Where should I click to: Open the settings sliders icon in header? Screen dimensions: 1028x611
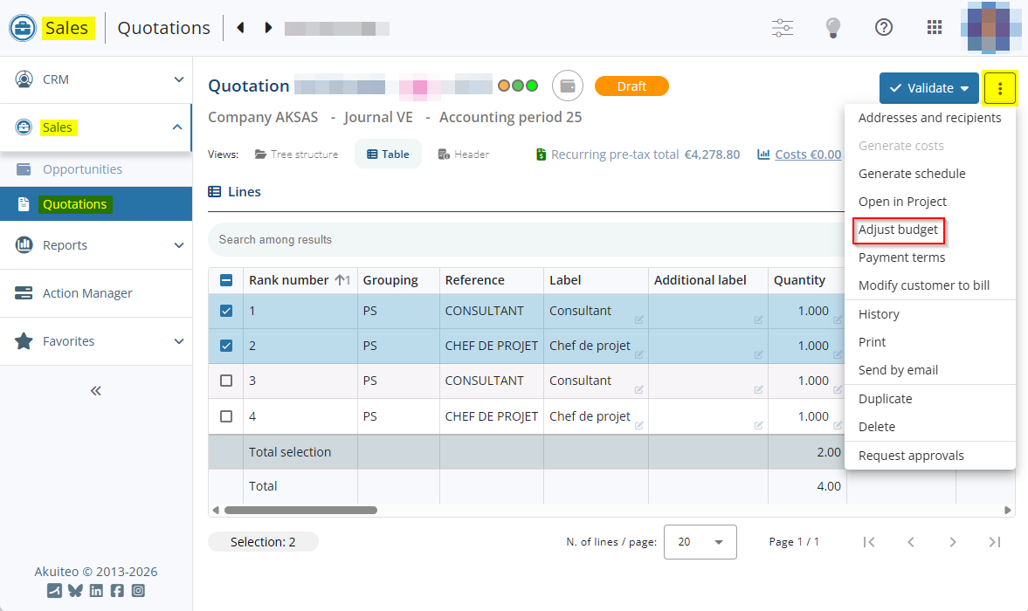coord(782,28)
